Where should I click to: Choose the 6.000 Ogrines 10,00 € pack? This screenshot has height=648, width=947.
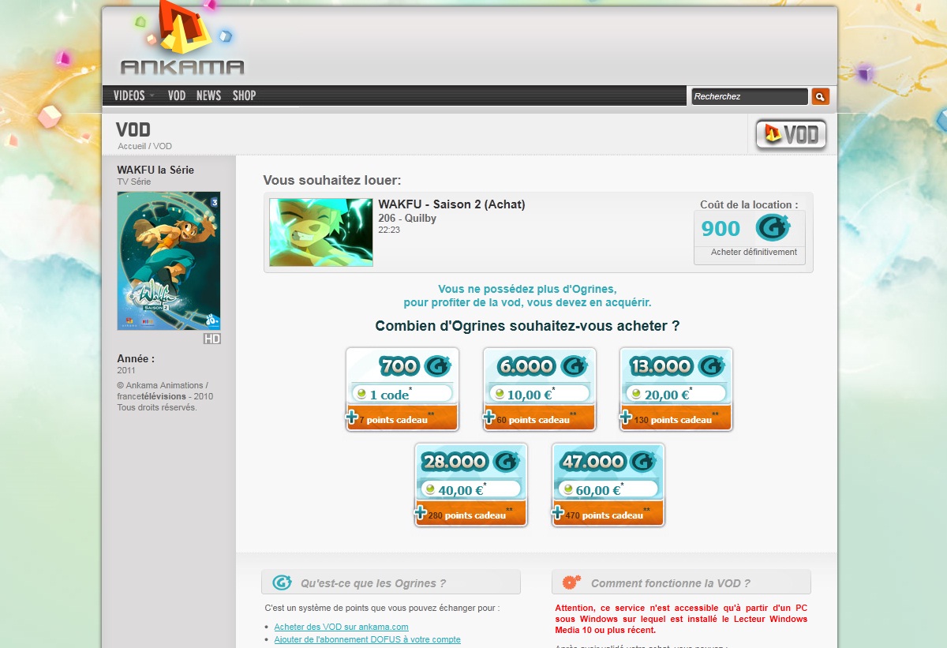coord(539,388)
